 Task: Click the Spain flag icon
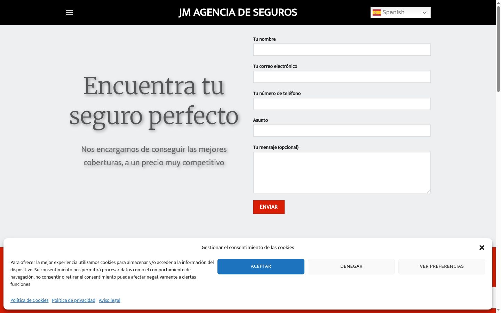coord(377,13)
